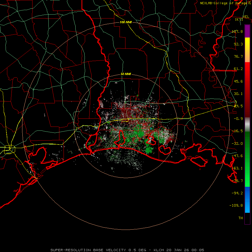Click the 30.1 velocity scale value
Image resolution: width=252 pixels, height=252 pixels.
[238, 94]
